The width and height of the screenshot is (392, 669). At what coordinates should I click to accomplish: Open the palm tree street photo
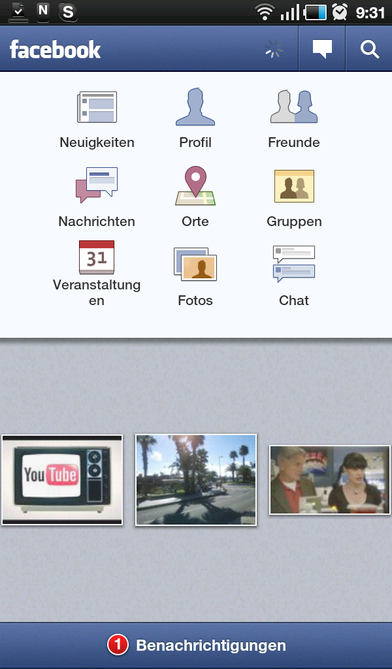click(196, 480)
